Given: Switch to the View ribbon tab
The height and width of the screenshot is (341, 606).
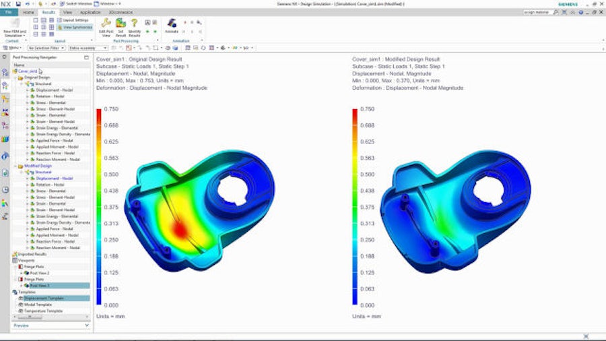Looking at the screenshot, I should pos(67,12).
